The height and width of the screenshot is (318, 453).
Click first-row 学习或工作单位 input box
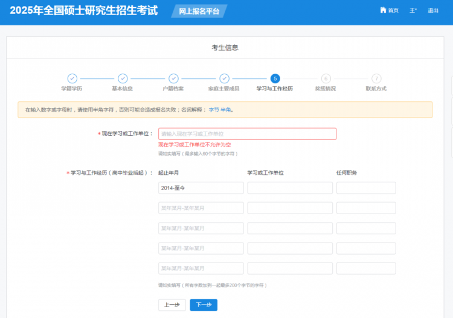tap(290, 188)
